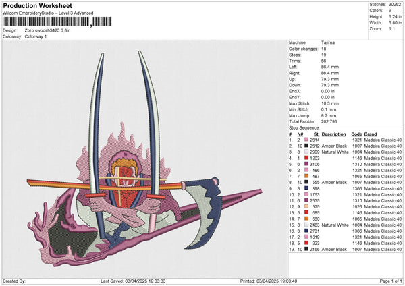Select the Zoom value 1:1
This screenshot has height=286, width=405.
tap(391, 29)
